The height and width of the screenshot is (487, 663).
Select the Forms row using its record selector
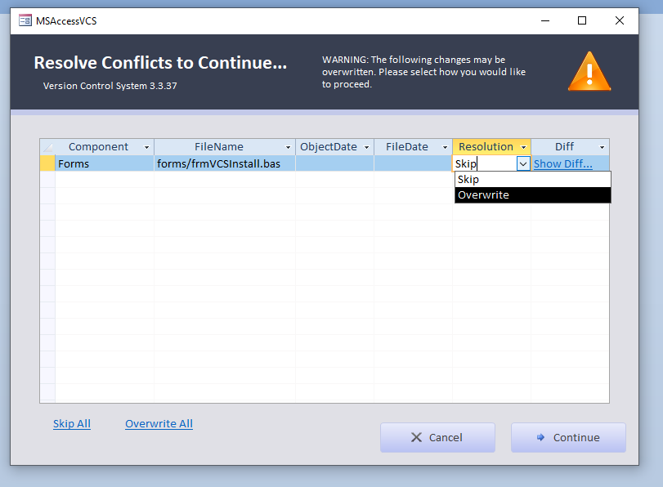(47, 163)
